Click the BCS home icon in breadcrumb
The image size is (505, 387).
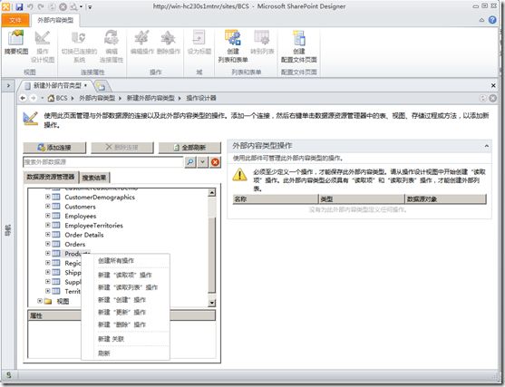[51, 98]
